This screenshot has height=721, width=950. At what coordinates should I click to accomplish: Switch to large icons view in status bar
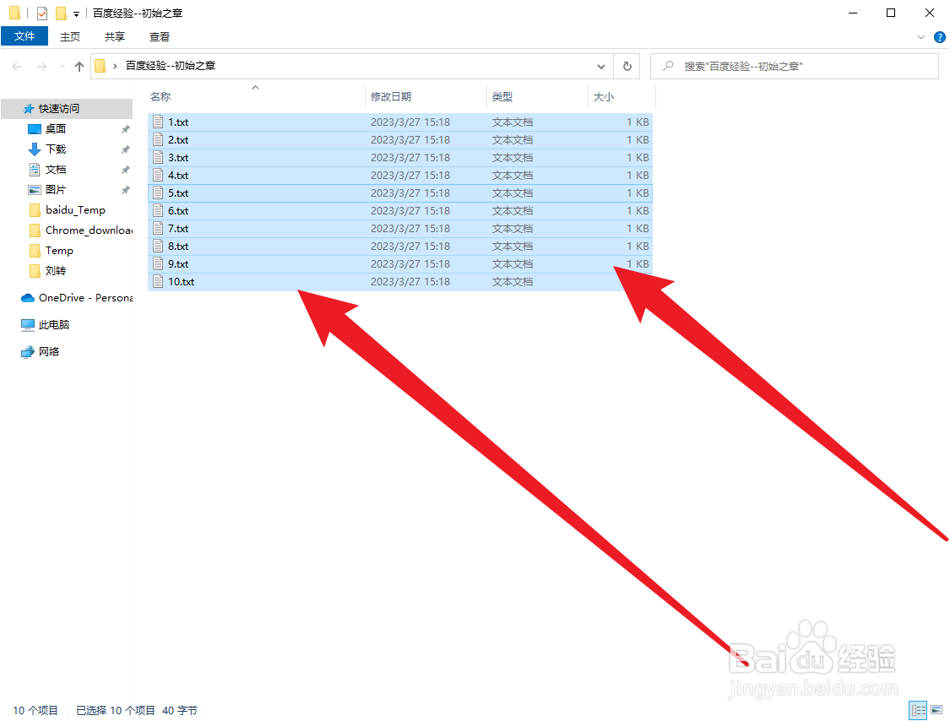point(938,710)
